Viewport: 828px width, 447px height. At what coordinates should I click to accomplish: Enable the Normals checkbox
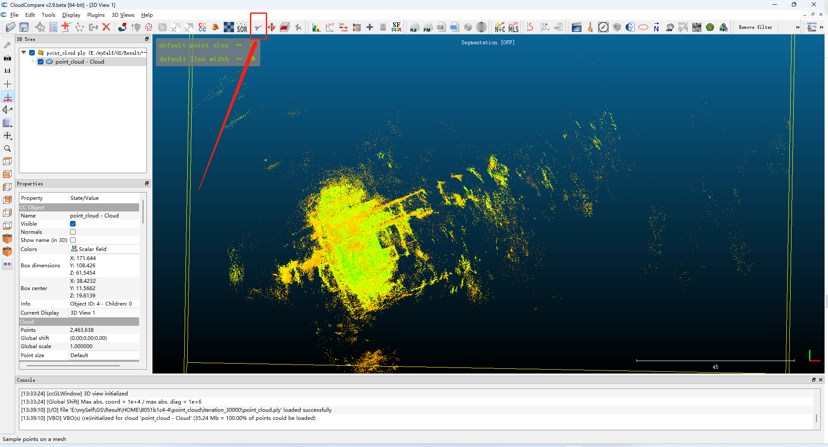coord(73,232)
